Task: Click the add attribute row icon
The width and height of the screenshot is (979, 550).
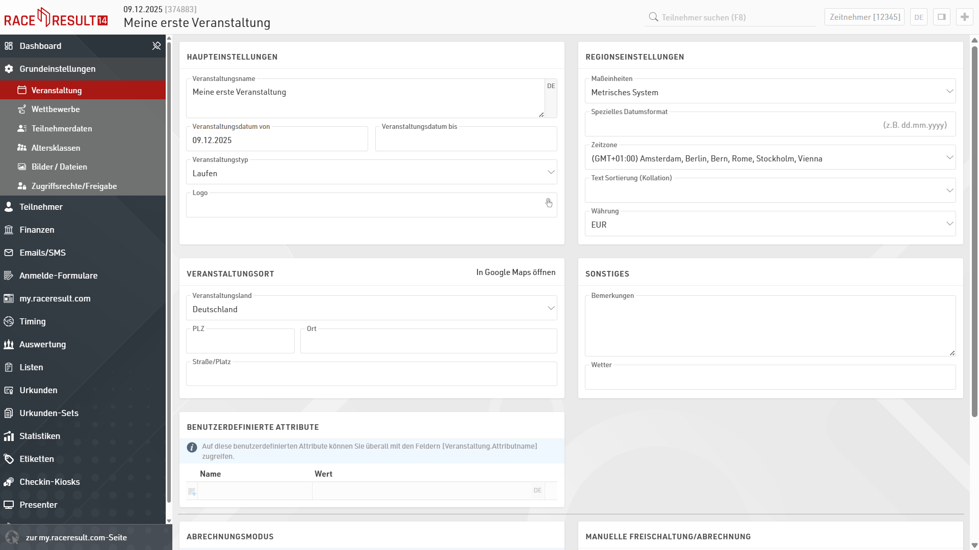Action: coord(192,491)
